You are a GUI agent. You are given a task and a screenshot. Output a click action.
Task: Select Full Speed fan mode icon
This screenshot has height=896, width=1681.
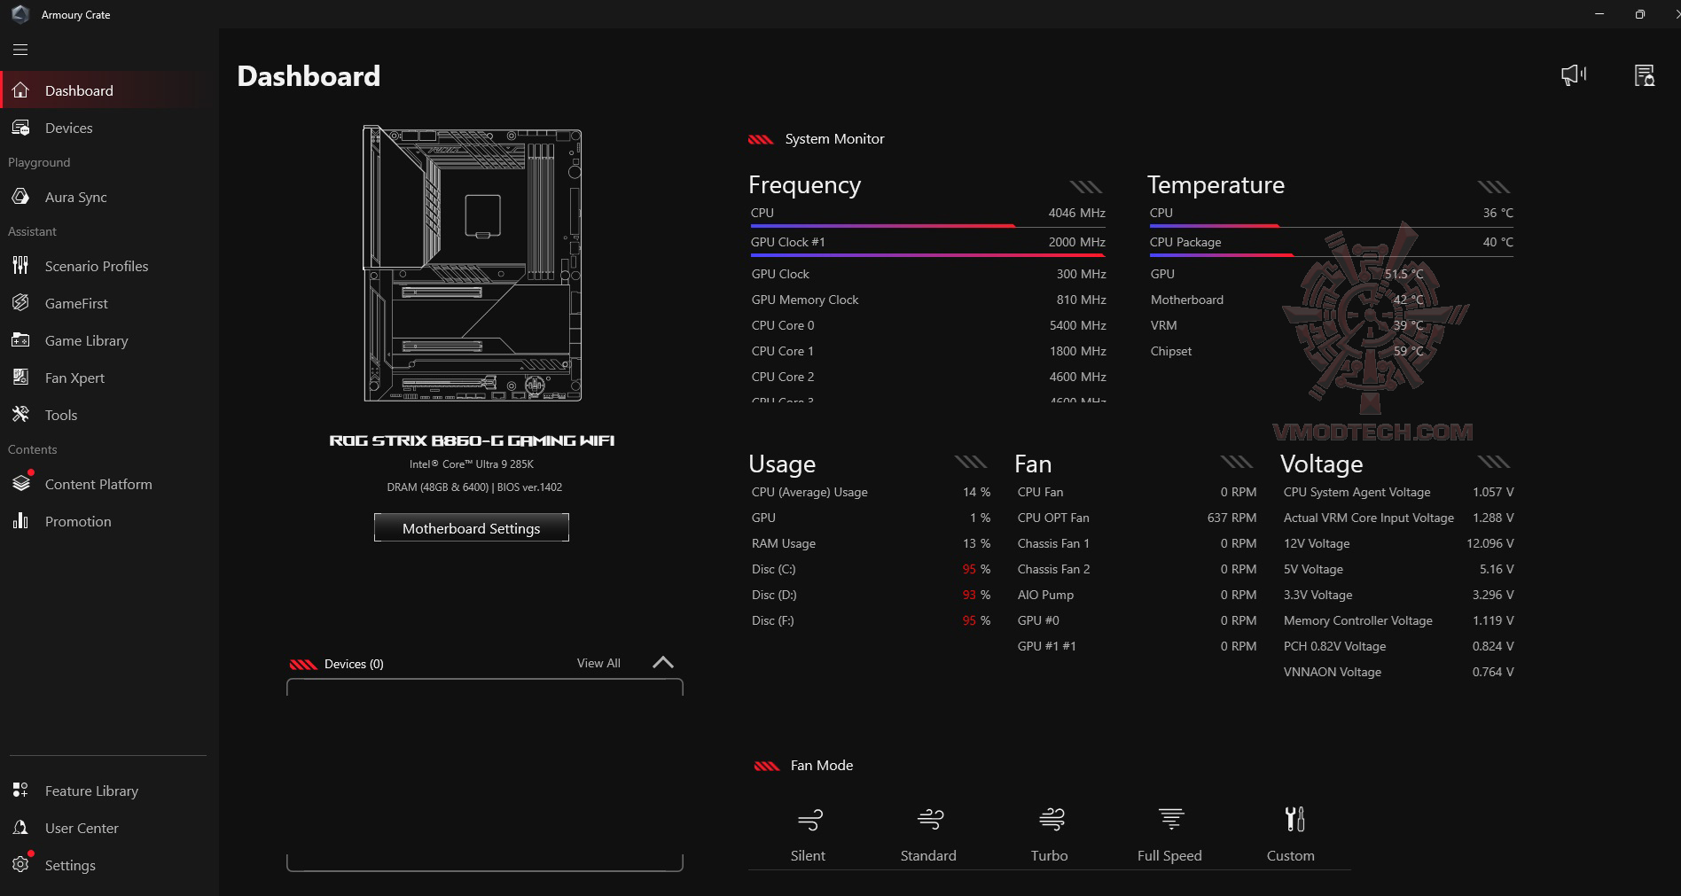pyautogui.click(x=1171, y=819)
